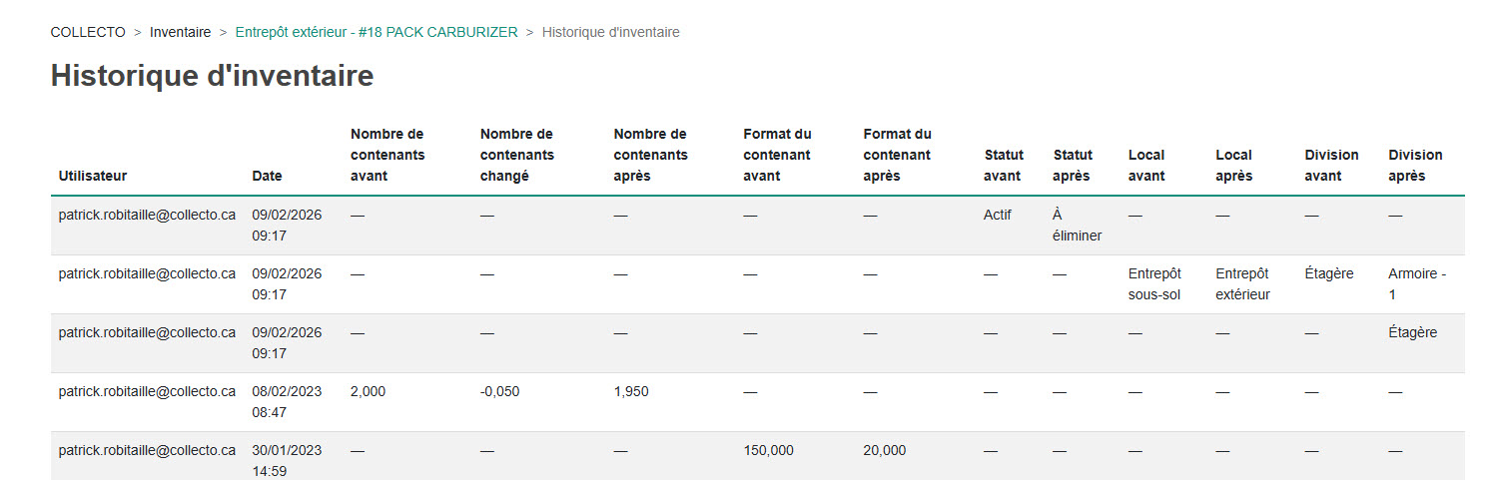Click the Local avant column header
Viewport: 1495px width, 480px height.
pyautogui.click(x=1146, y=166)
